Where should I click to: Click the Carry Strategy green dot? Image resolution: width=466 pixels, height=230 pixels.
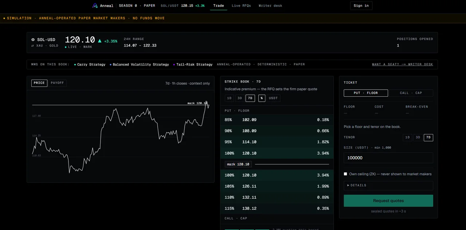pos(75,65)
